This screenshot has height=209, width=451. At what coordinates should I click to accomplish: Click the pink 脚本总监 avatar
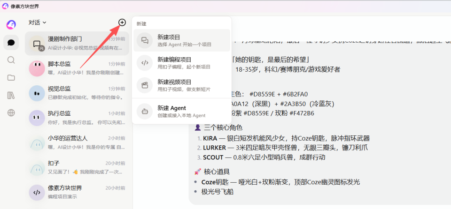coord(37,68)
